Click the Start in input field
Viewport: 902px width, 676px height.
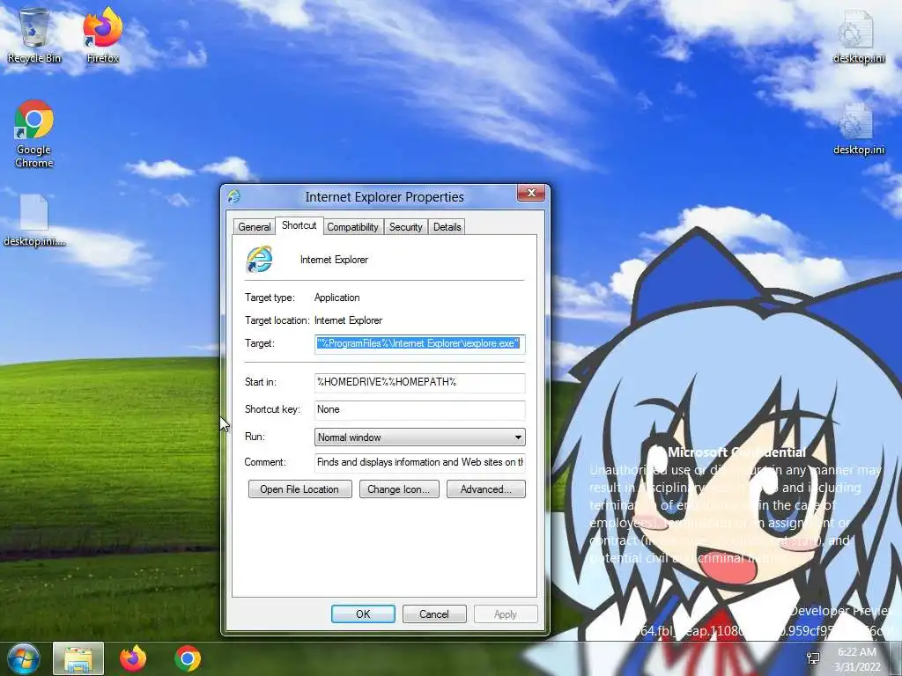click(419, 382)
